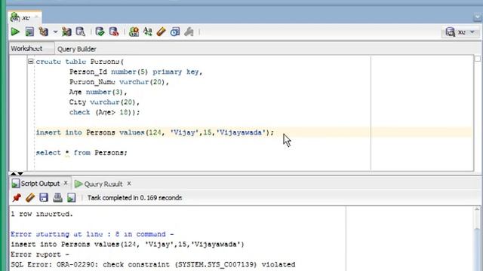Select the worksheet document tab
Screen dimensions: 483x271
(25, 18)
